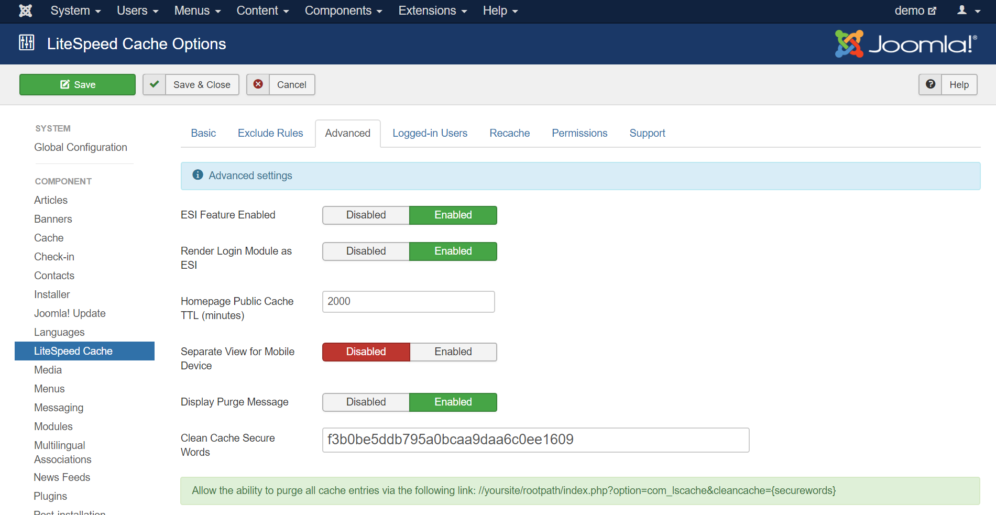Screen dimensions: 996x515
Task: Open the Logged-in Users tab
Action: [430, 133]
